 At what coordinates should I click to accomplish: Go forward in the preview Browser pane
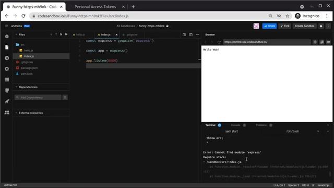(212, 42)
